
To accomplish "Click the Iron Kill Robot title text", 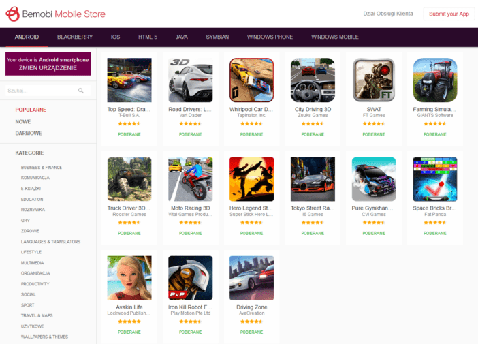I will point(190,307).
